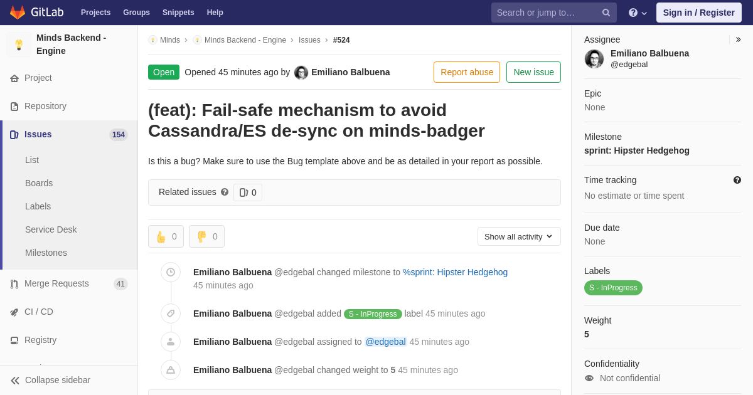The height and width of the screenshot is (395, 753).
Task: Open the Projects menu in navbar
Action: (x=95, y=13)
